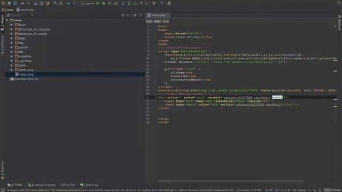This screenshot has width=342, height=192.
Task: Click the memory indicator in status bar
Action: click(x=332, y=190)
